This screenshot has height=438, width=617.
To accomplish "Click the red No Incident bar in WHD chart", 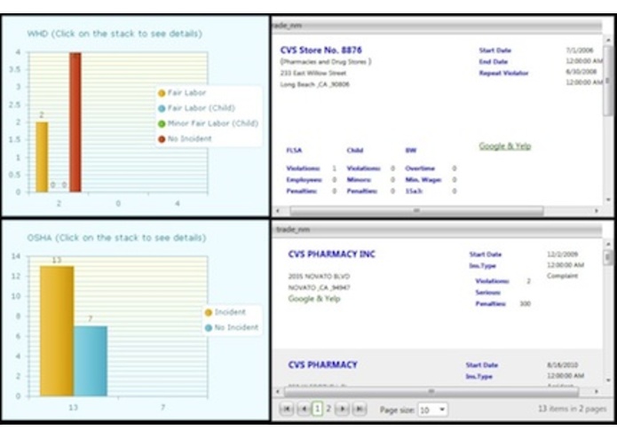I will (x=75, y=122).
